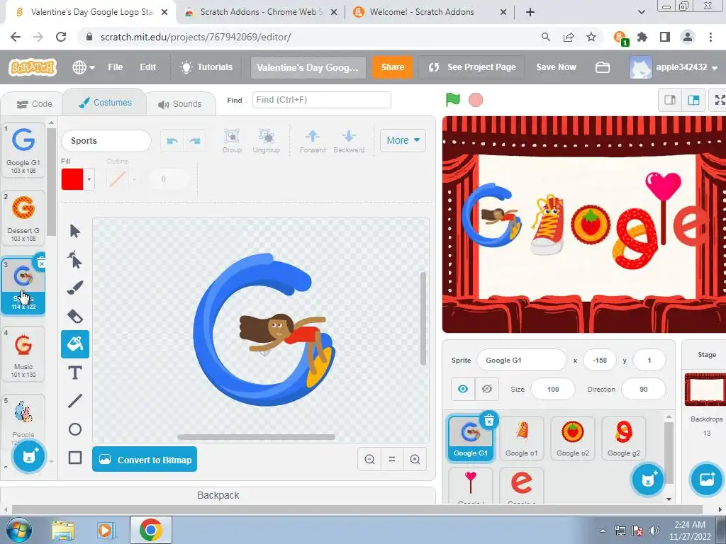Screen dimensions: 726x544
Task: Open the Choose a Costume cat button
Action: (x=28, y=457)
